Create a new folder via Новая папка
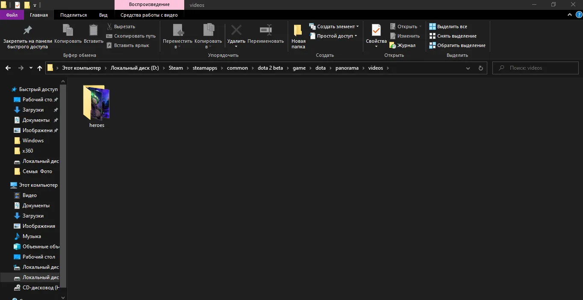This screenshot has height=300, width=583. 298,36
